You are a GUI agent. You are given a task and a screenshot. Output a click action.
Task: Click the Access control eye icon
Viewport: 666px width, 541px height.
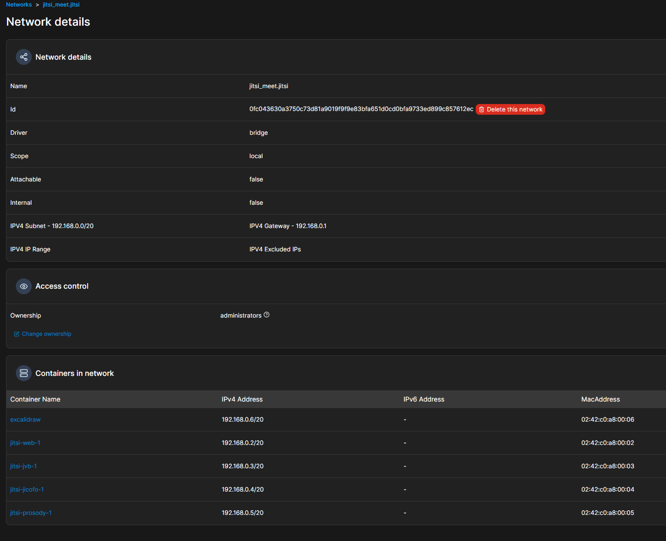24,286
